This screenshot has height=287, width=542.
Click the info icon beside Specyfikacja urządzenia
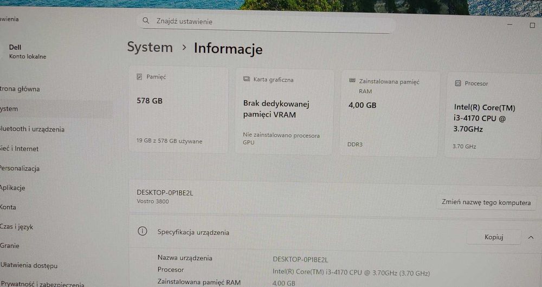[x=143, y=231]
